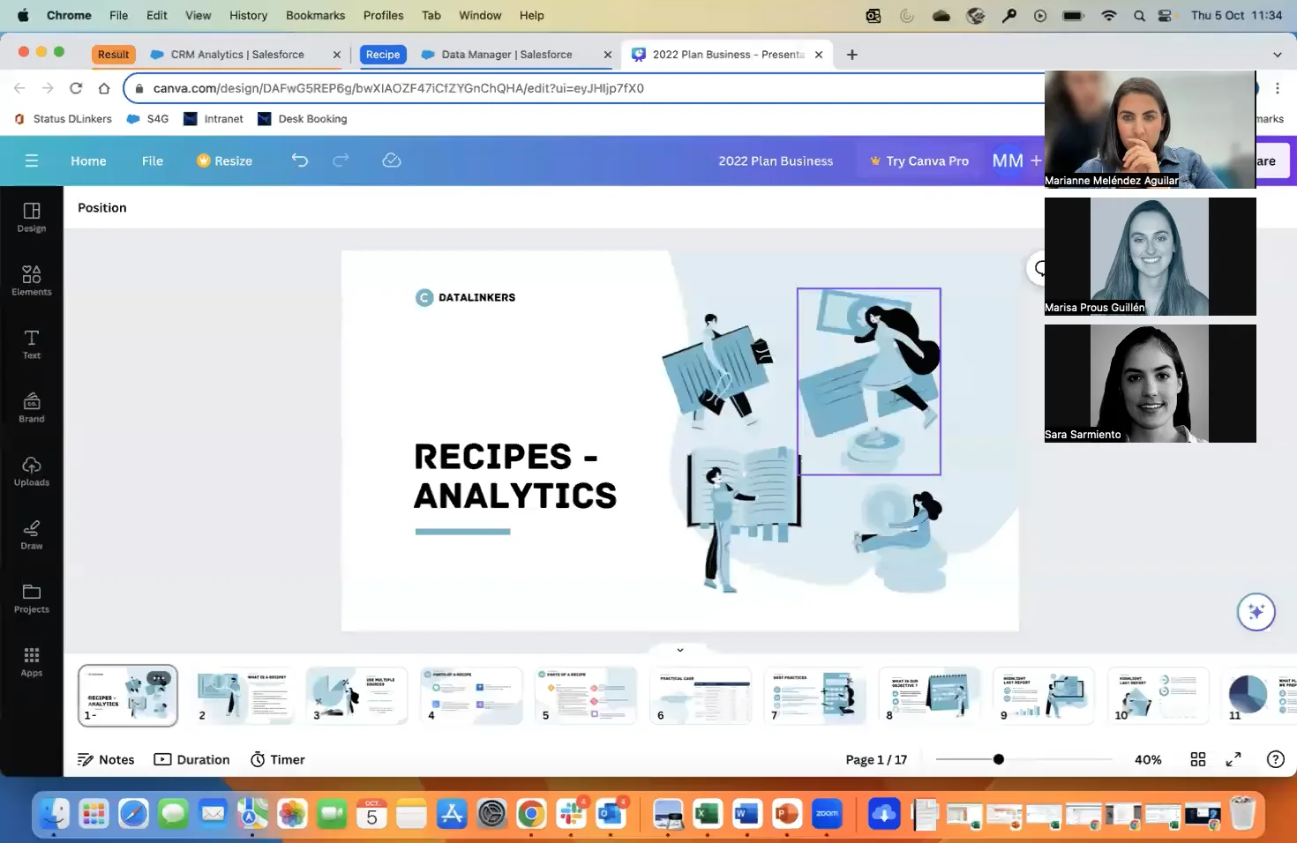Click Try Canva Pro button
This screenshot has height=843, width=1297.
[x=918, y=160]
